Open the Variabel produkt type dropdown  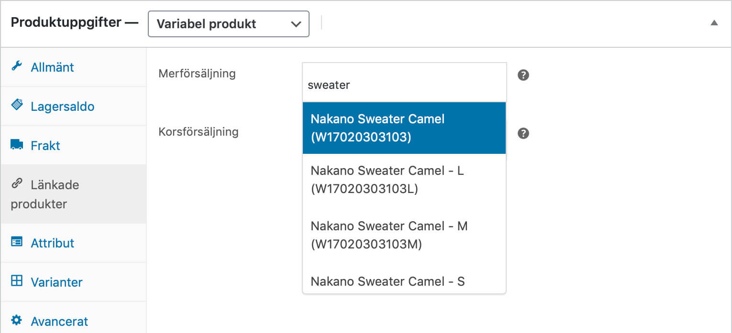tap(229, 24)
